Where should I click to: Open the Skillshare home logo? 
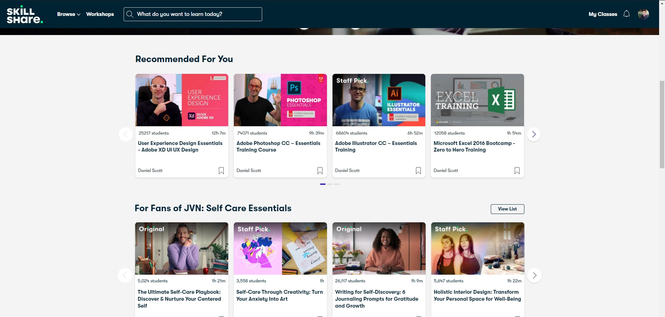pos(25,15)
